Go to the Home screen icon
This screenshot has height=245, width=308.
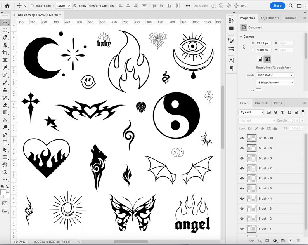coord(7,6)
